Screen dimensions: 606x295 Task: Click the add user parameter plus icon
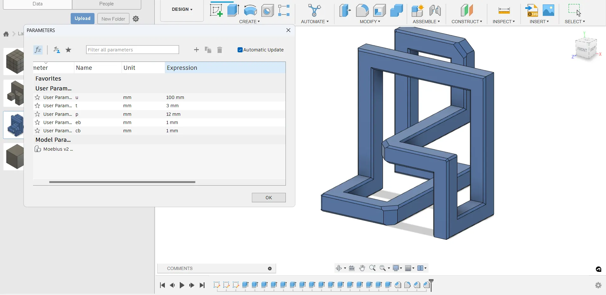[x=196, y=50]
